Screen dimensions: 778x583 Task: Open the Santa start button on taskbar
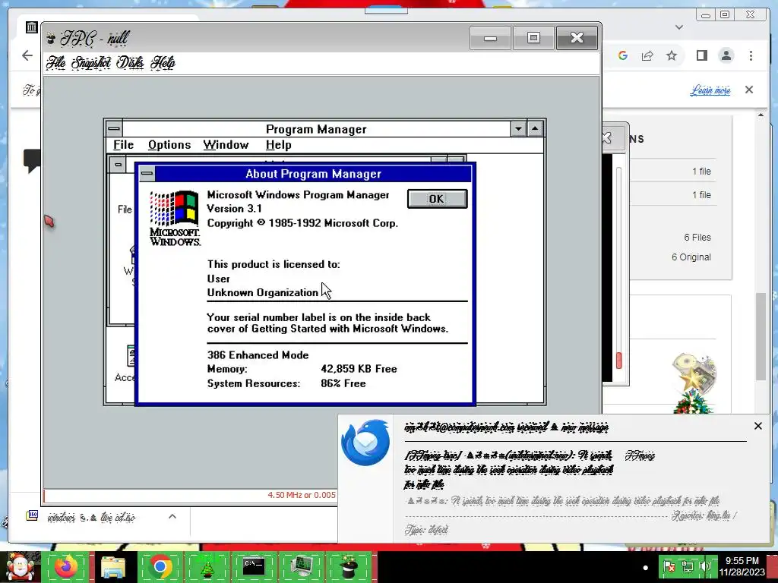21,567
